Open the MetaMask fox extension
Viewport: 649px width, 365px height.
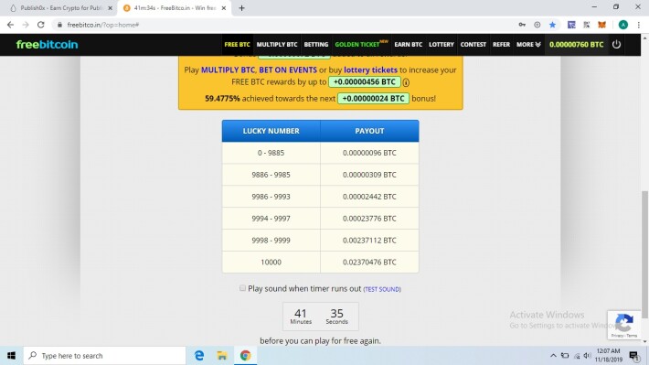[x=601, y=25]
